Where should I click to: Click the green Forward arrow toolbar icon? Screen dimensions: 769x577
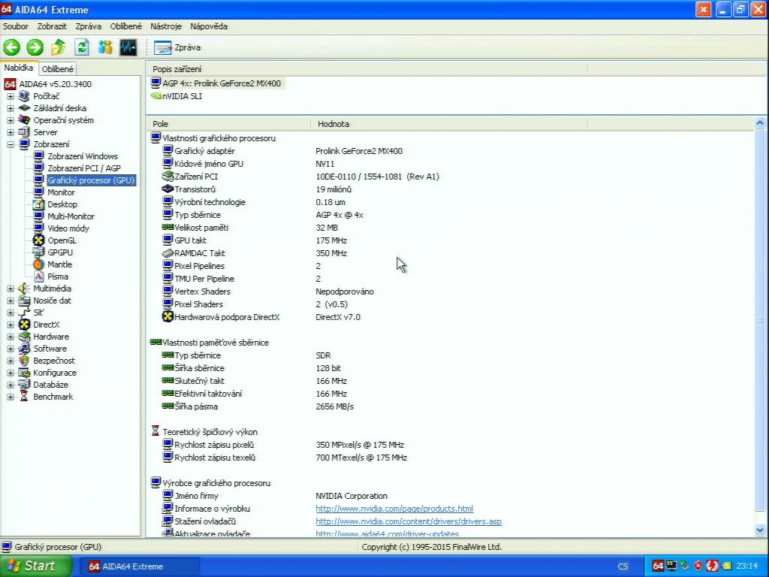[35, 47]
